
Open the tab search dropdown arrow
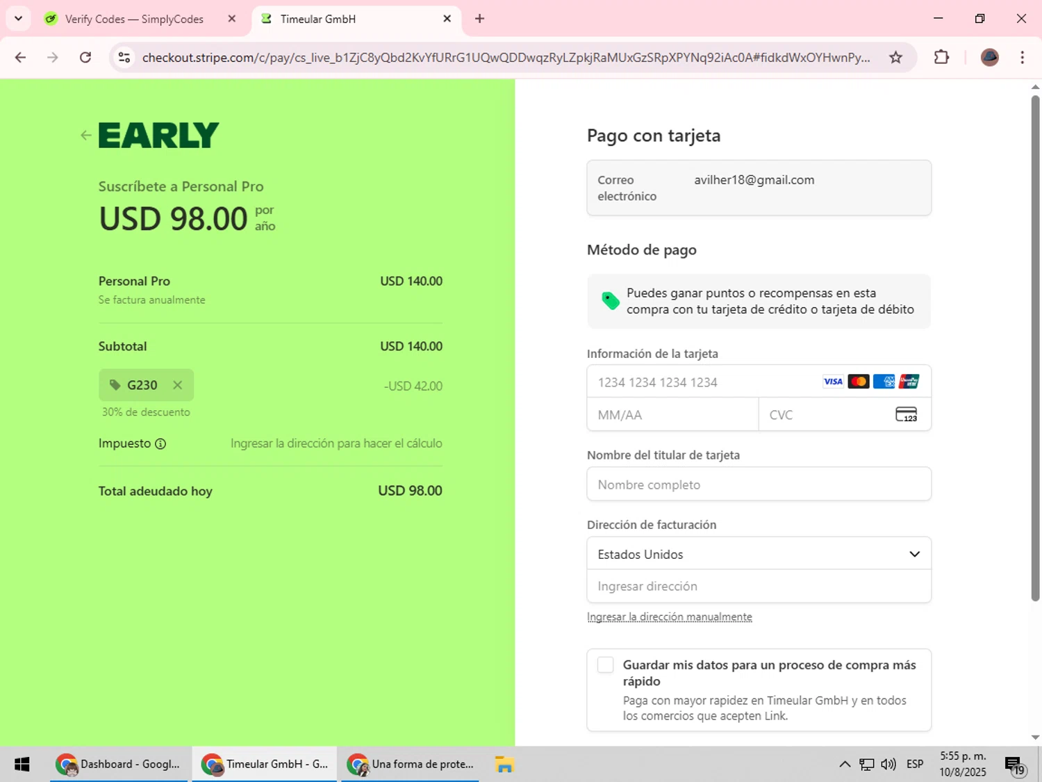(x=19, y=19)
